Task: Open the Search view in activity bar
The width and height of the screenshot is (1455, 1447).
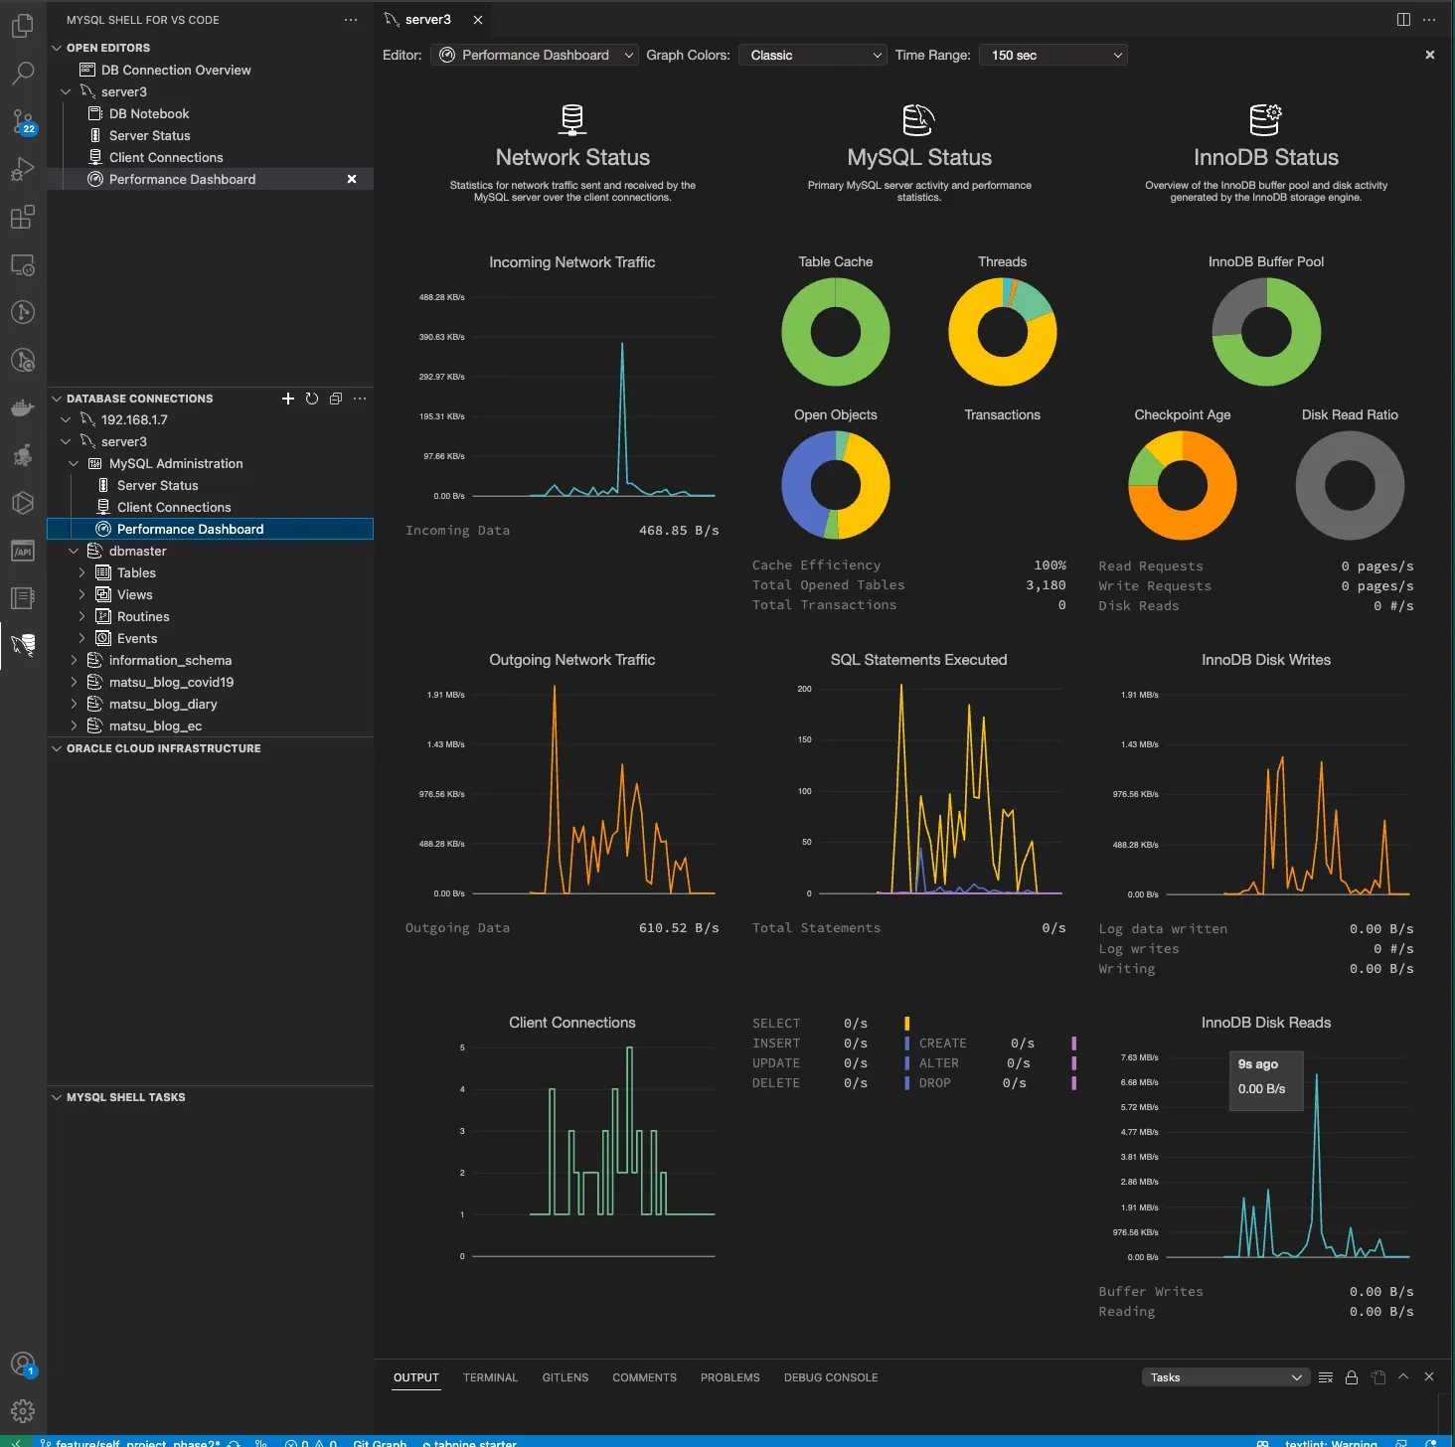Action: click(x=23, y=73)
